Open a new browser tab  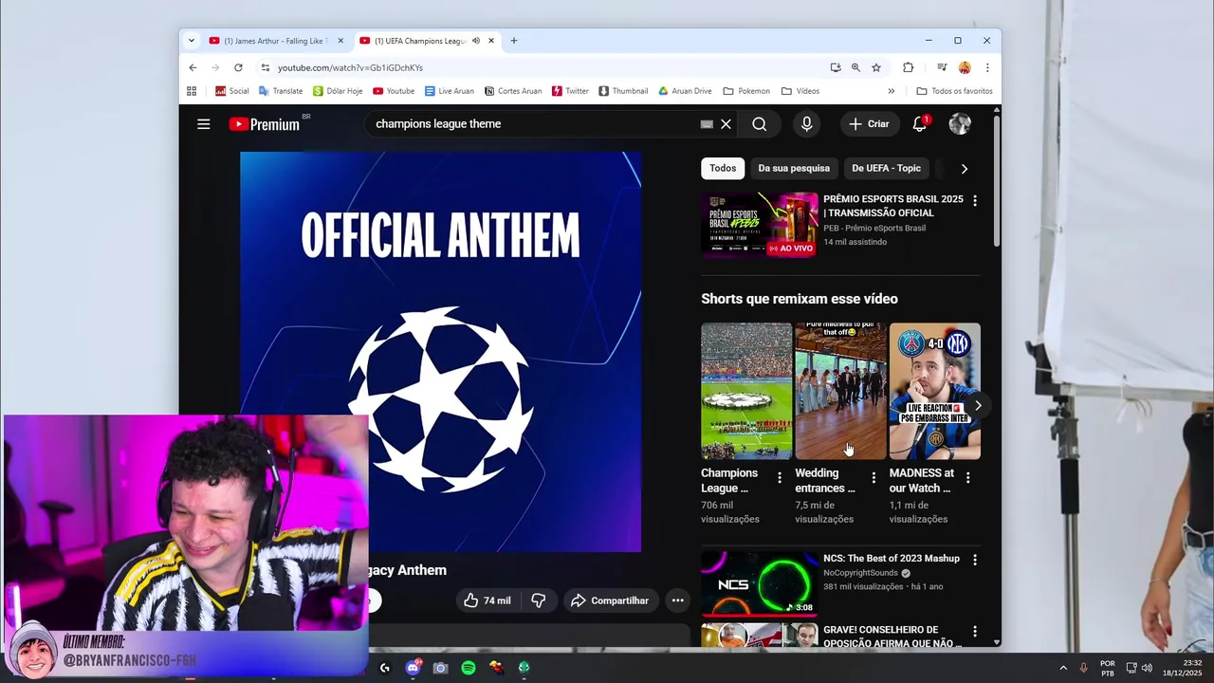point(514,41)
